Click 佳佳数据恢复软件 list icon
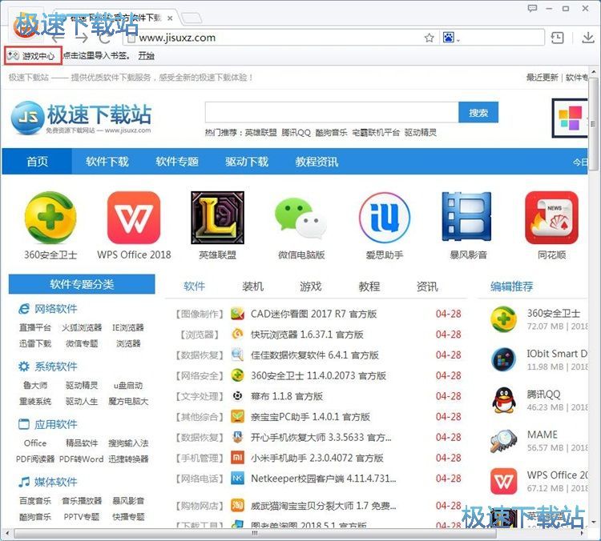This screenshot has height=541, width=601. pos(237,355)
